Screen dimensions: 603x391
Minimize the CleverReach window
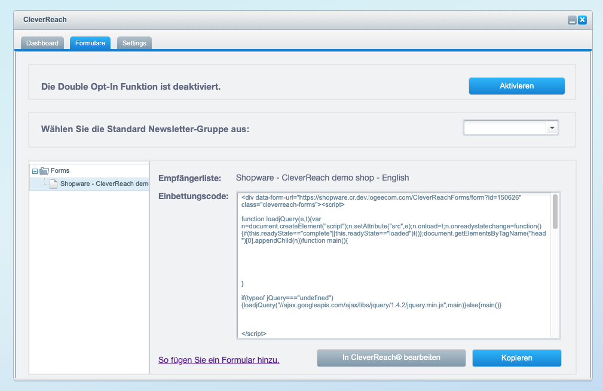(573, 20)
